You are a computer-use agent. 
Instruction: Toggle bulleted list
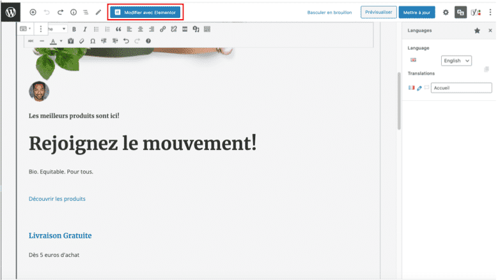tap(96, 29)
